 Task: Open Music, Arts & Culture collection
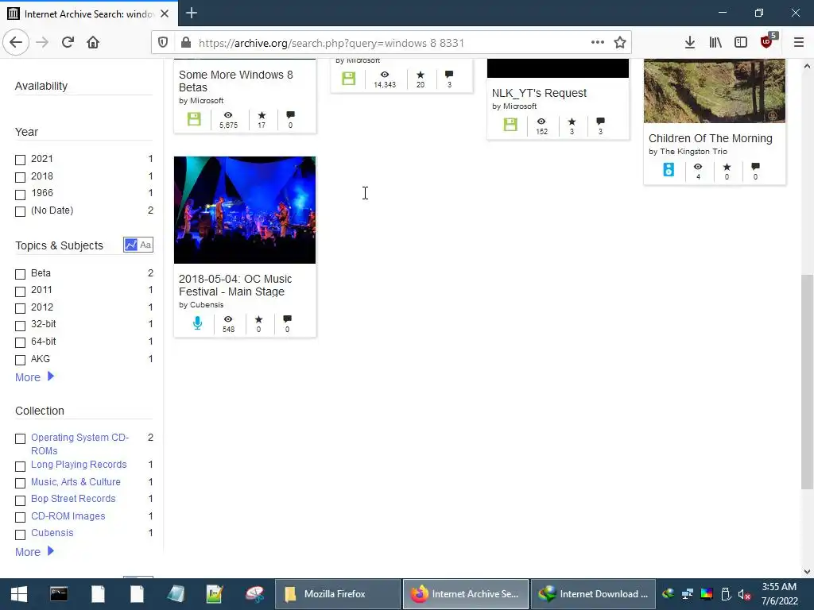click(76, 482)
